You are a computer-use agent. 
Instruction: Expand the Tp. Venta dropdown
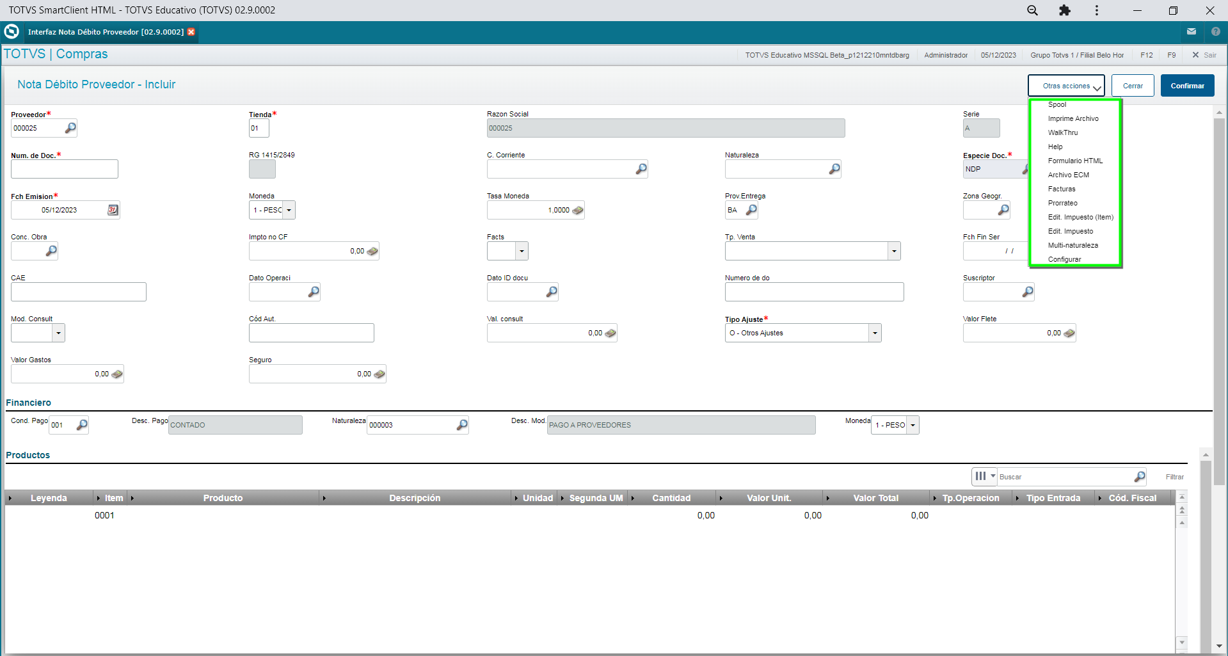click(x=895, y=251)
